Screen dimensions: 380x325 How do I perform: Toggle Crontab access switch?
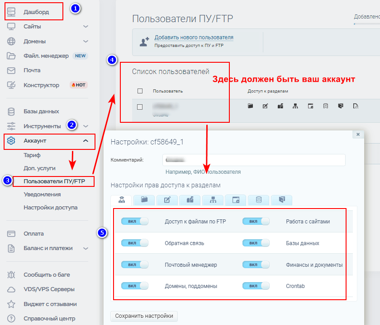[256, 286]
